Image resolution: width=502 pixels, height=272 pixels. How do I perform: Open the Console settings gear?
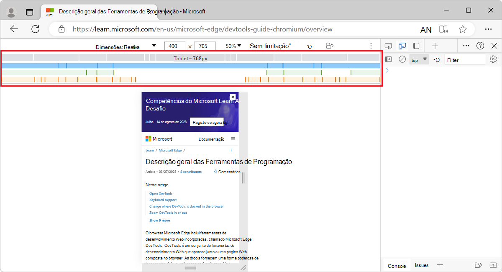coord(493,59)
